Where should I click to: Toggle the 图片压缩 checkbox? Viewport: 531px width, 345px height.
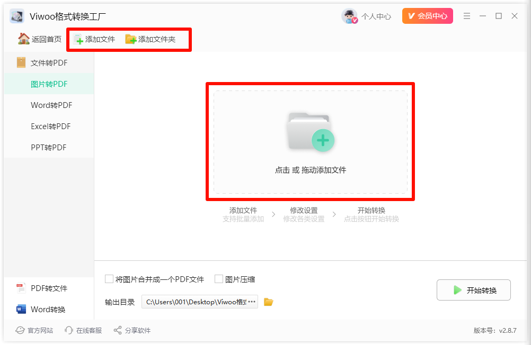coord(219,279)
